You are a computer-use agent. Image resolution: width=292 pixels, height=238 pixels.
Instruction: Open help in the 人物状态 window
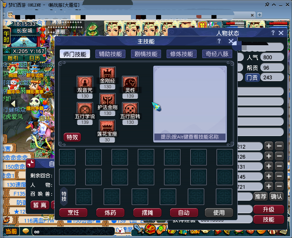(273, 33)
